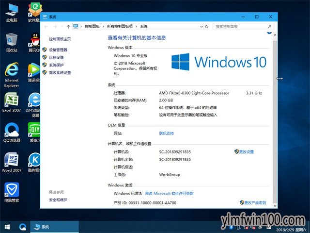This screenshot has width=310, height=233.
Task: Select WorkGroup value text
Action: pyautogui.click(x=170, y=175)
